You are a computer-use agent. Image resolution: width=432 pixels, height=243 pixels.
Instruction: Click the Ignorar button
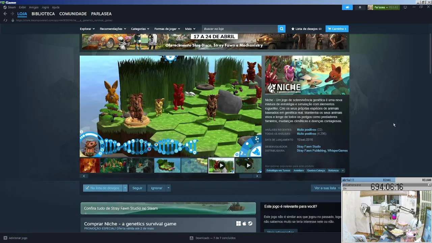(157, 188)
